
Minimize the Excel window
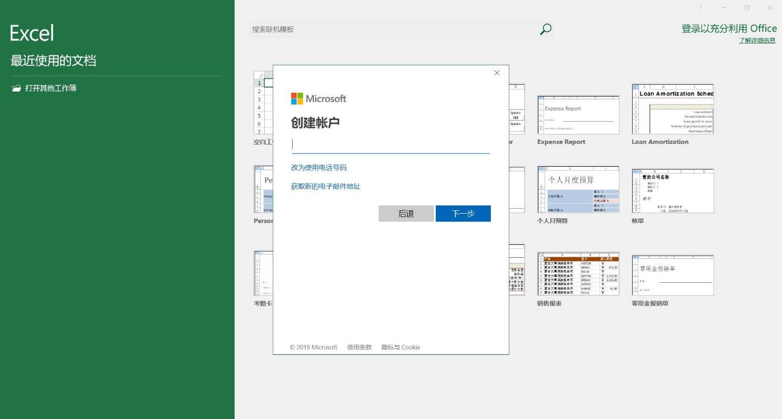tap(724, 8)
